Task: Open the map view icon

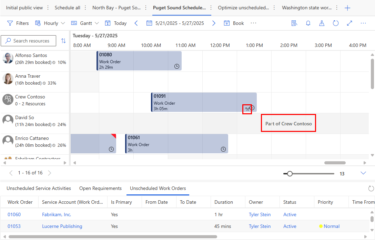Action: tap(322, 23)
